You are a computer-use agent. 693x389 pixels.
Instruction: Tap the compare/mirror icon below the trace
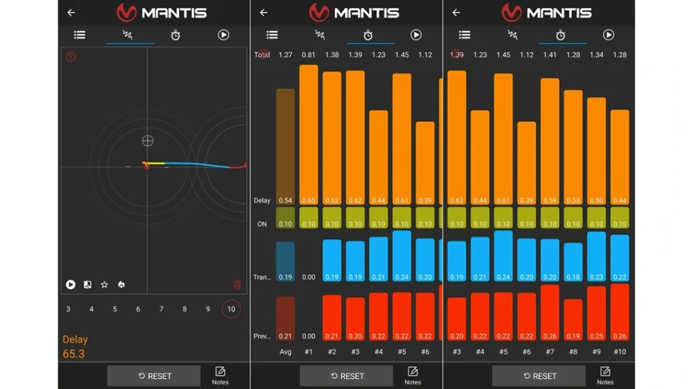click(x=87, y=285)
